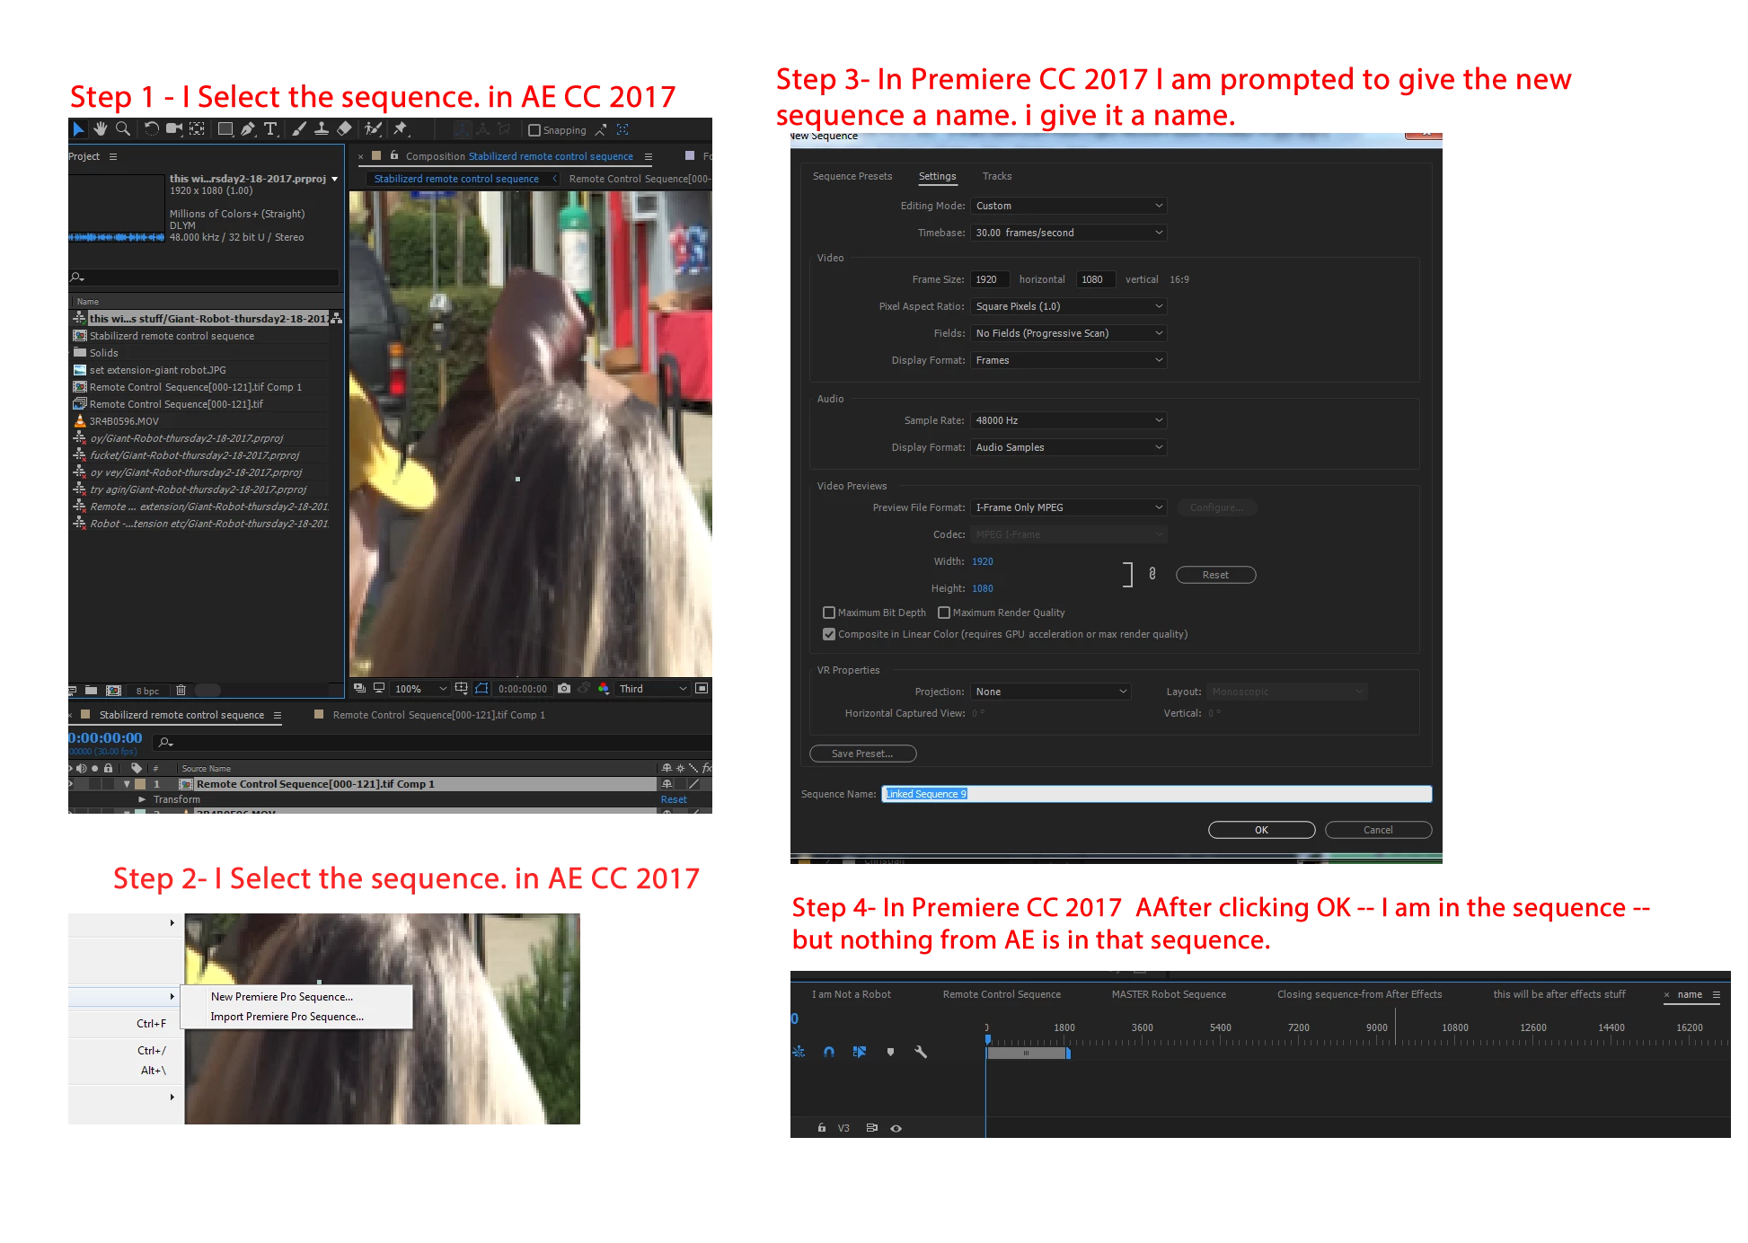The width and height of the screenshot is (1748, 1243).
Task: Uncheck Composite in Linear Color
Action: point(829,634)
